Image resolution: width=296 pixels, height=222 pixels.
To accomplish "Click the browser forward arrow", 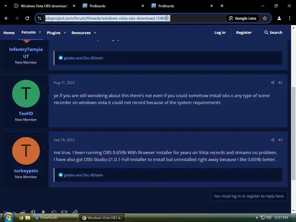I will click(x=17, y=18).
